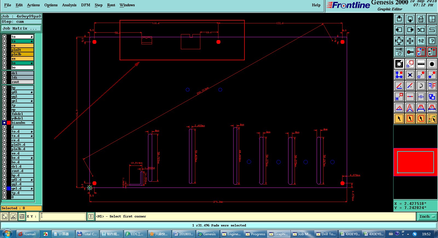
Task: Switch to the Drill To... taskbar window
Action: 326,234
